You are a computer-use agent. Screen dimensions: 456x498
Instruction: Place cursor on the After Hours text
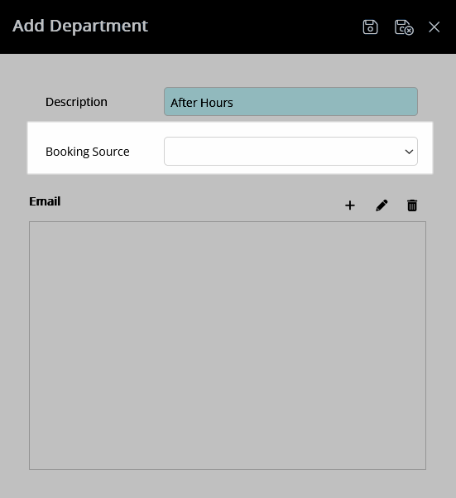[x=202, y=103]
